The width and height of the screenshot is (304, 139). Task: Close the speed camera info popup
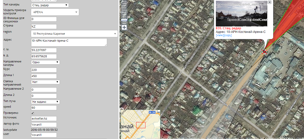click(x=270, y=2)
